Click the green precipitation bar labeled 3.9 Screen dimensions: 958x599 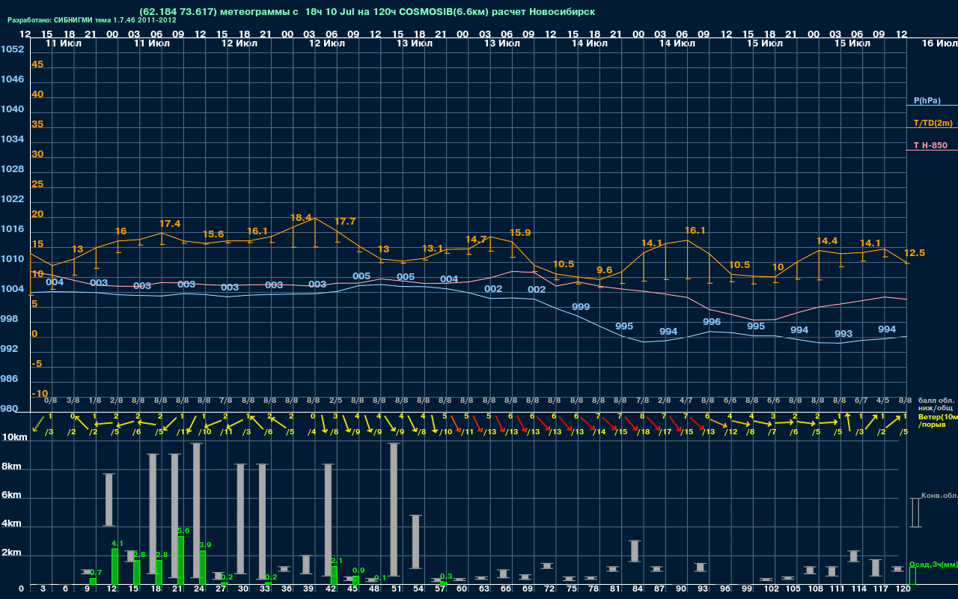[202, 568]
